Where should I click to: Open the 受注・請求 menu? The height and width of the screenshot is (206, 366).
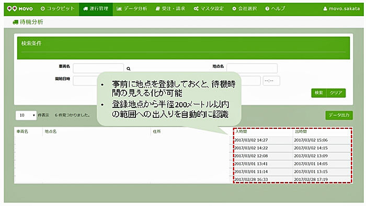[x=170, y=9]
